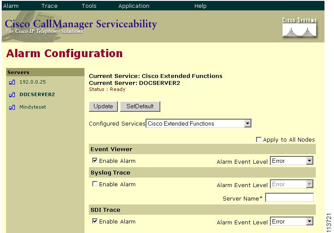Open the Configured Services dropdown
Screen dimensions: 334x233
[x=198, y=123]
